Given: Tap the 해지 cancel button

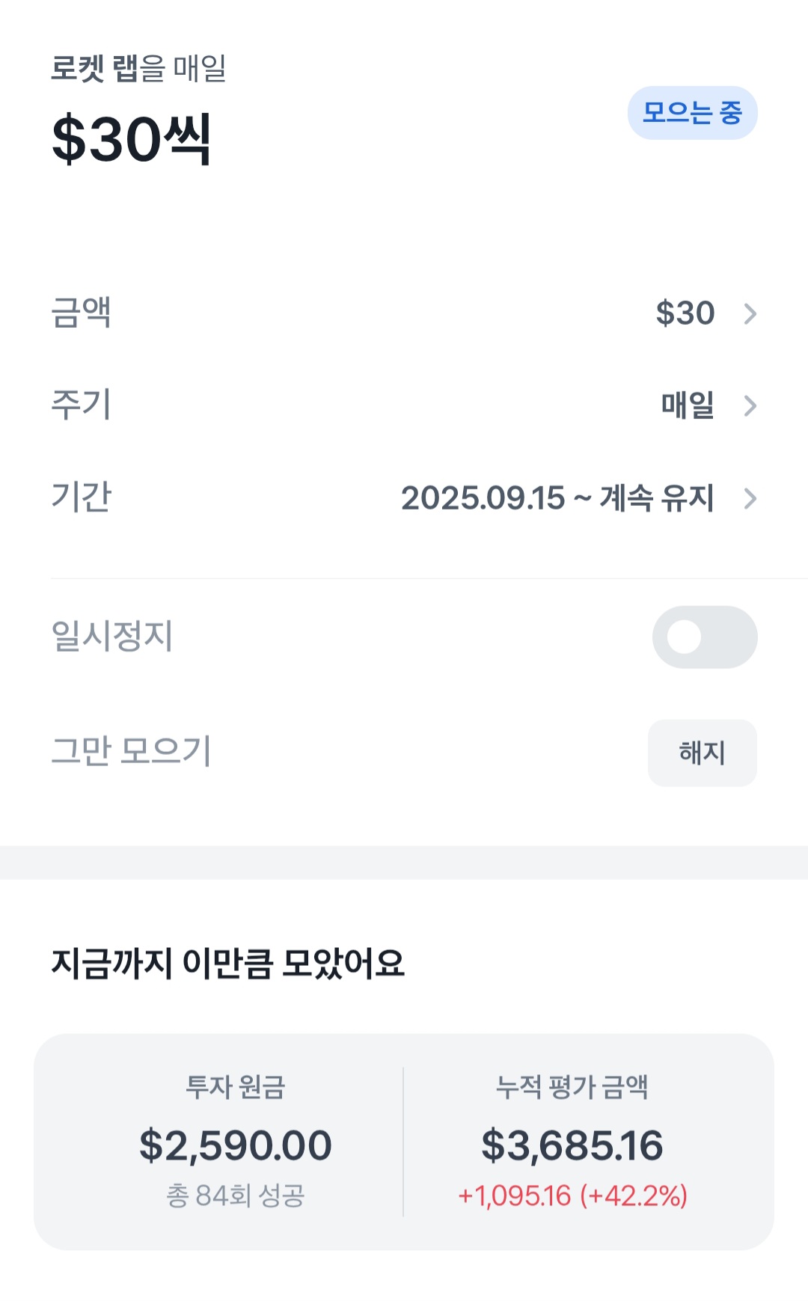Looking at the screenshot, I should (702, 753).
